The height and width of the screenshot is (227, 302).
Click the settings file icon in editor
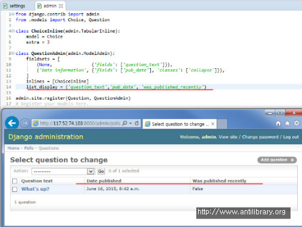[5, 6]
